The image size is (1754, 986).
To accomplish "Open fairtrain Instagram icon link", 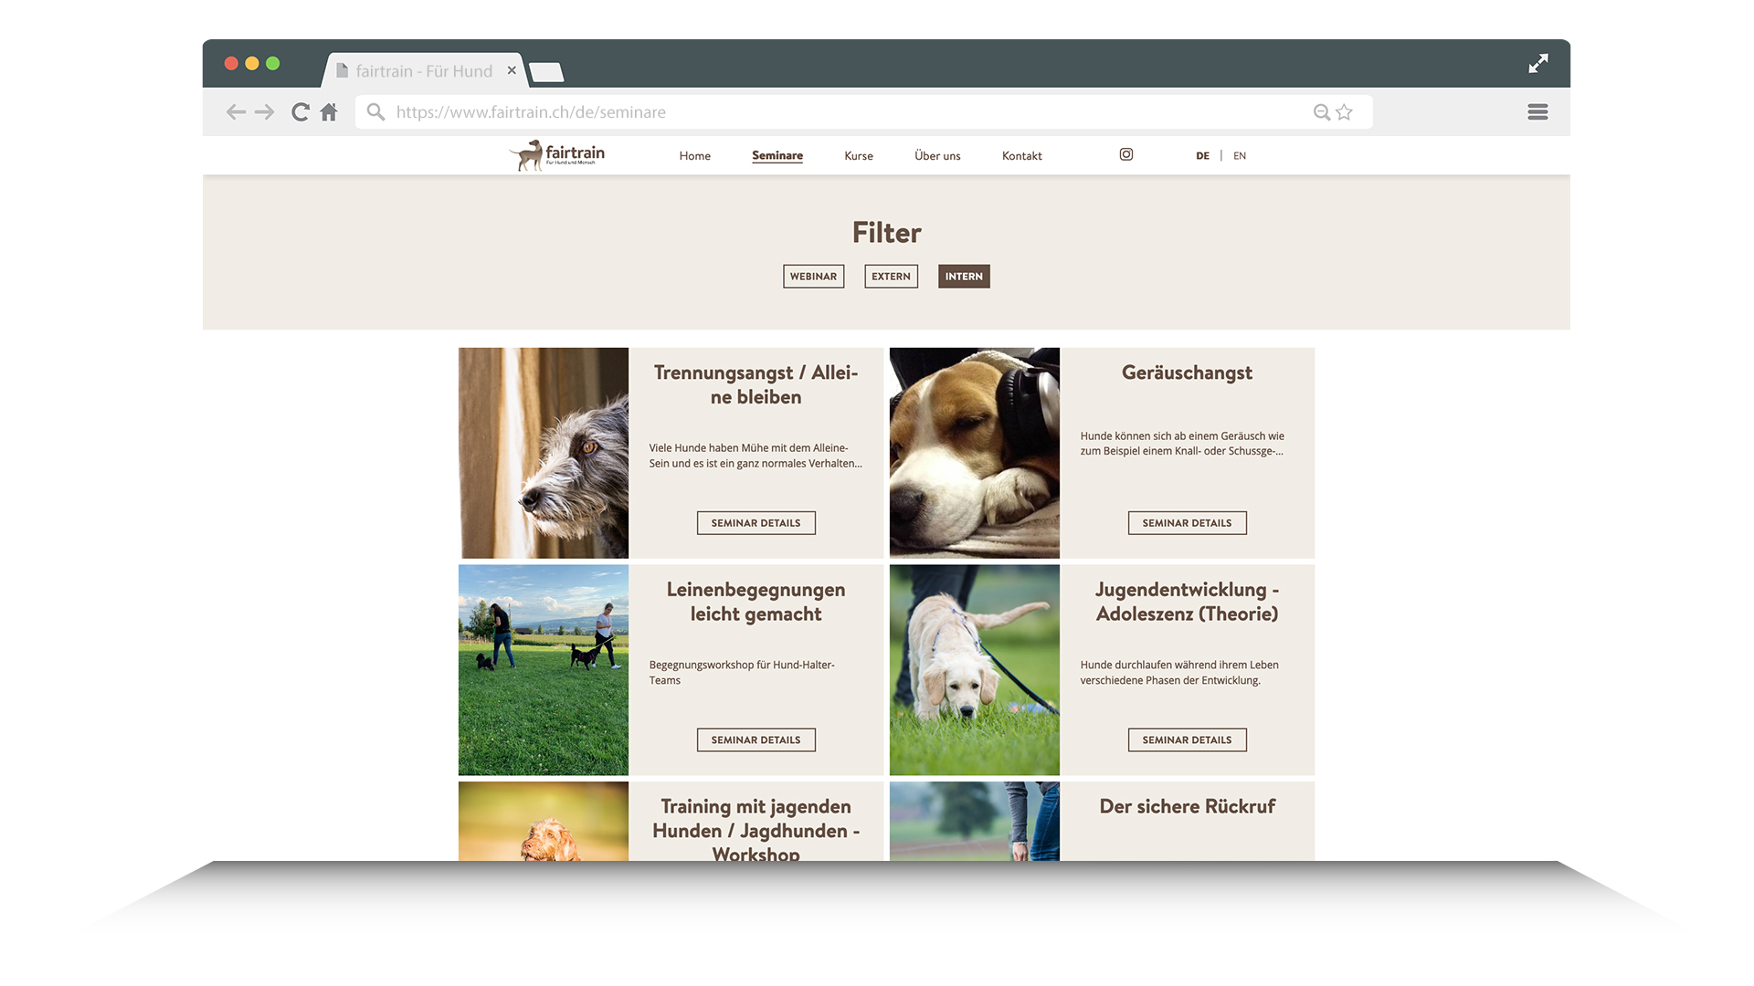I will tap(1126, 155).
